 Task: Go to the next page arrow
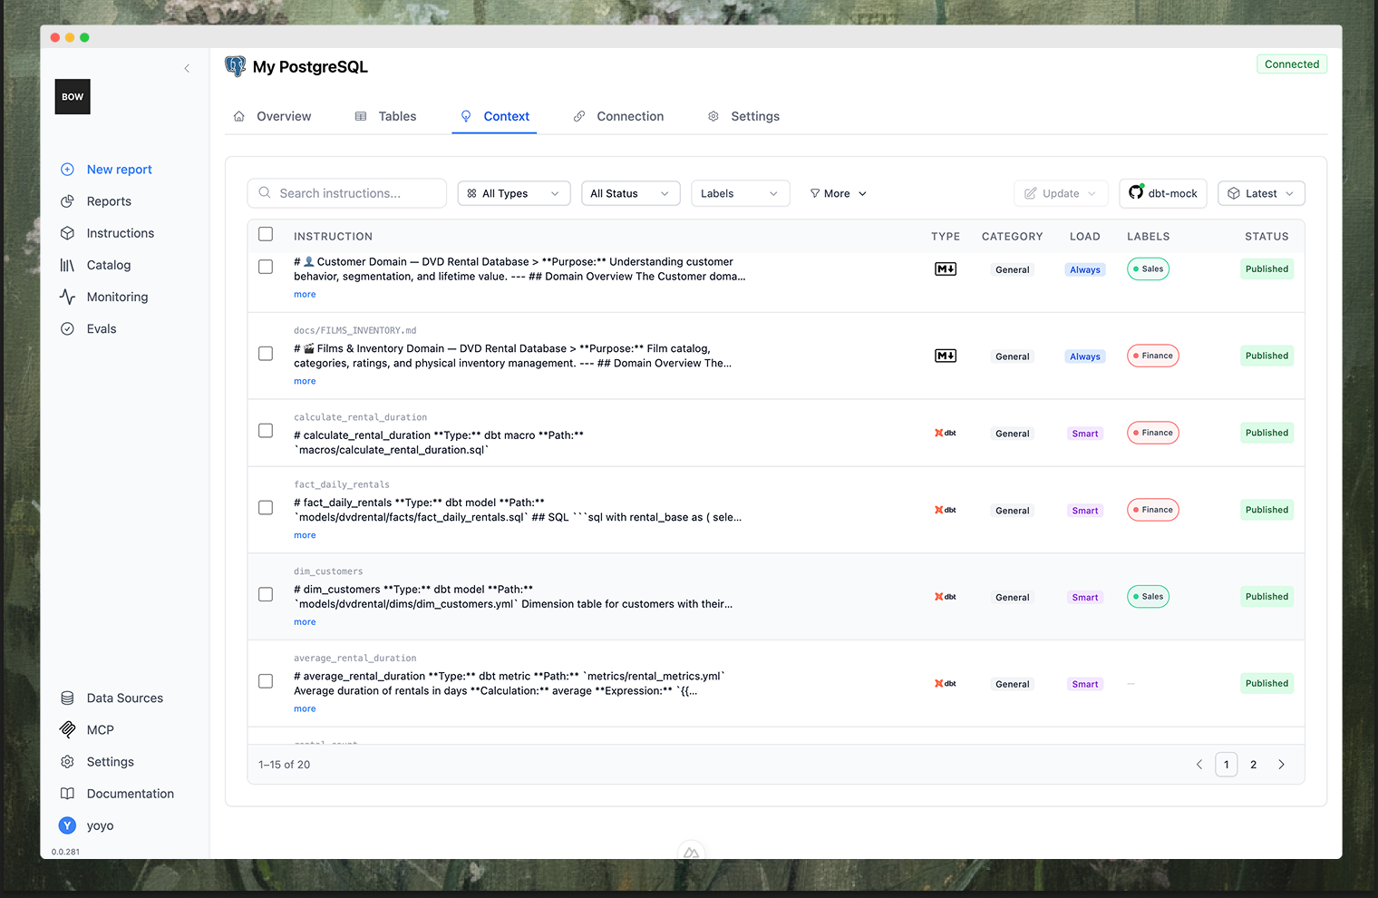(x=1281, y=765)
